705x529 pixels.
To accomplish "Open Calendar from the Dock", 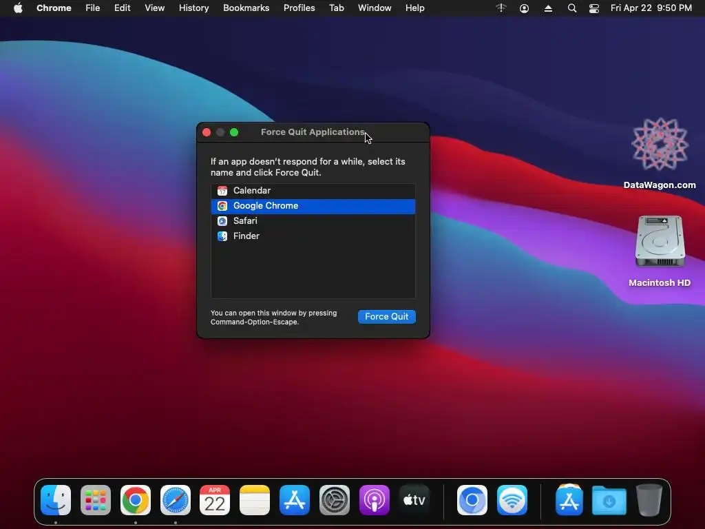I will (x=215, y=500).
